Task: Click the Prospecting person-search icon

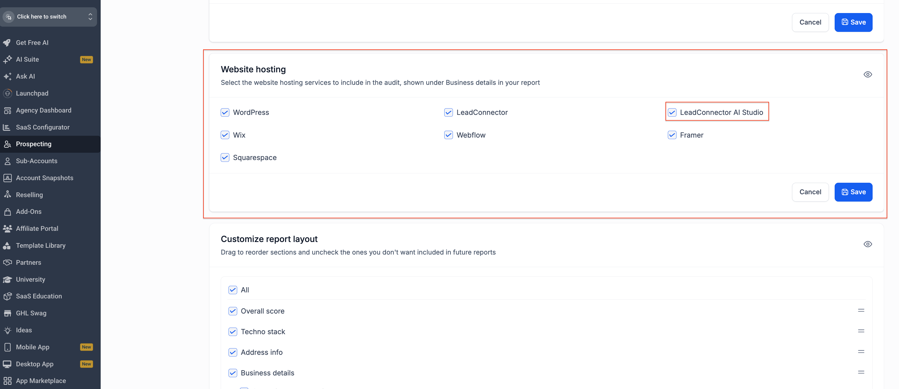Action: click(x=7, y=144)
